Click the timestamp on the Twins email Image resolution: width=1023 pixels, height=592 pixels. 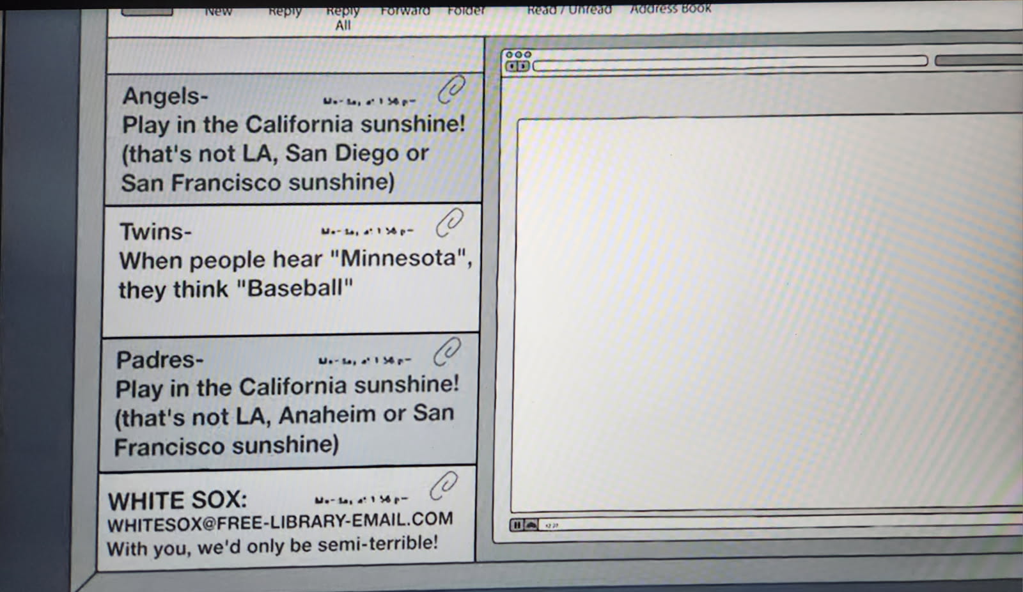368,231
